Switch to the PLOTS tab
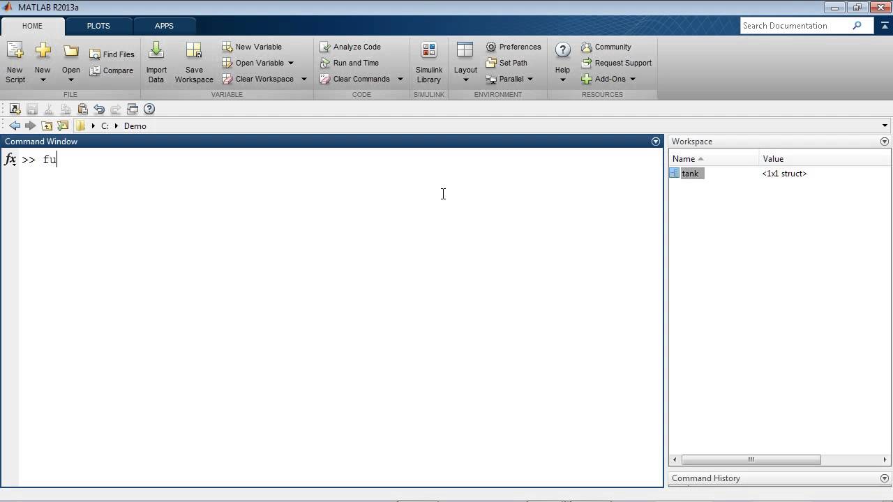Viewport: 893px width, 502px height. (98, 26)
